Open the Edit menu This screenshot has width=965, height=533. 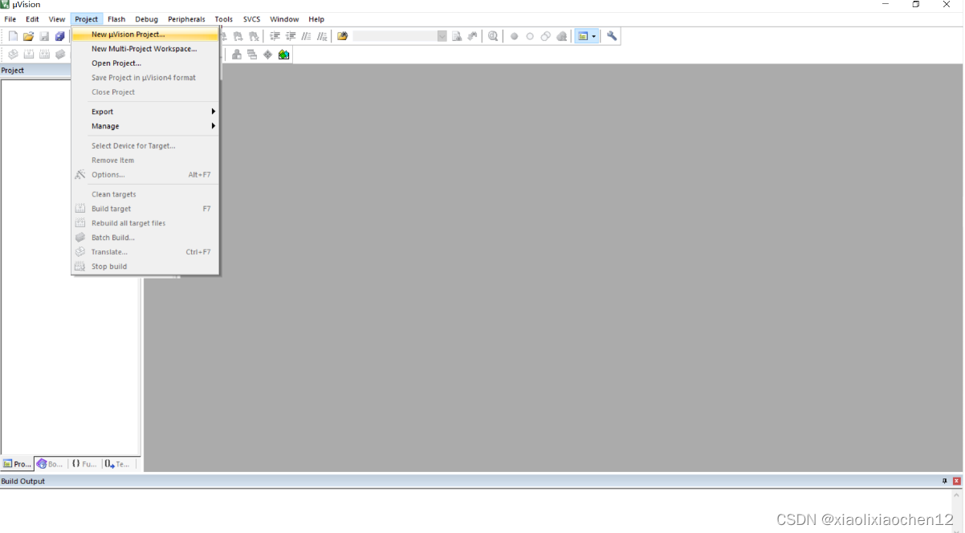32,19
